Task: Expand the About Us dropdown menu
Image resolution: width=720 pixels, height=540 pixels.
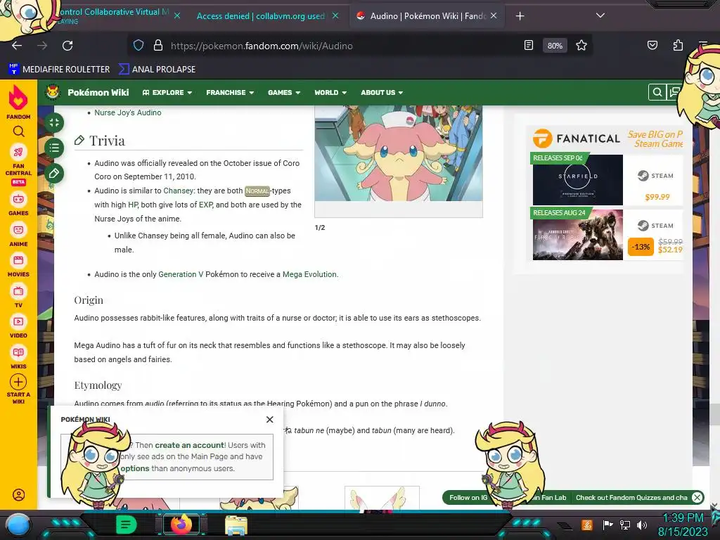Action: pos(382,92)
